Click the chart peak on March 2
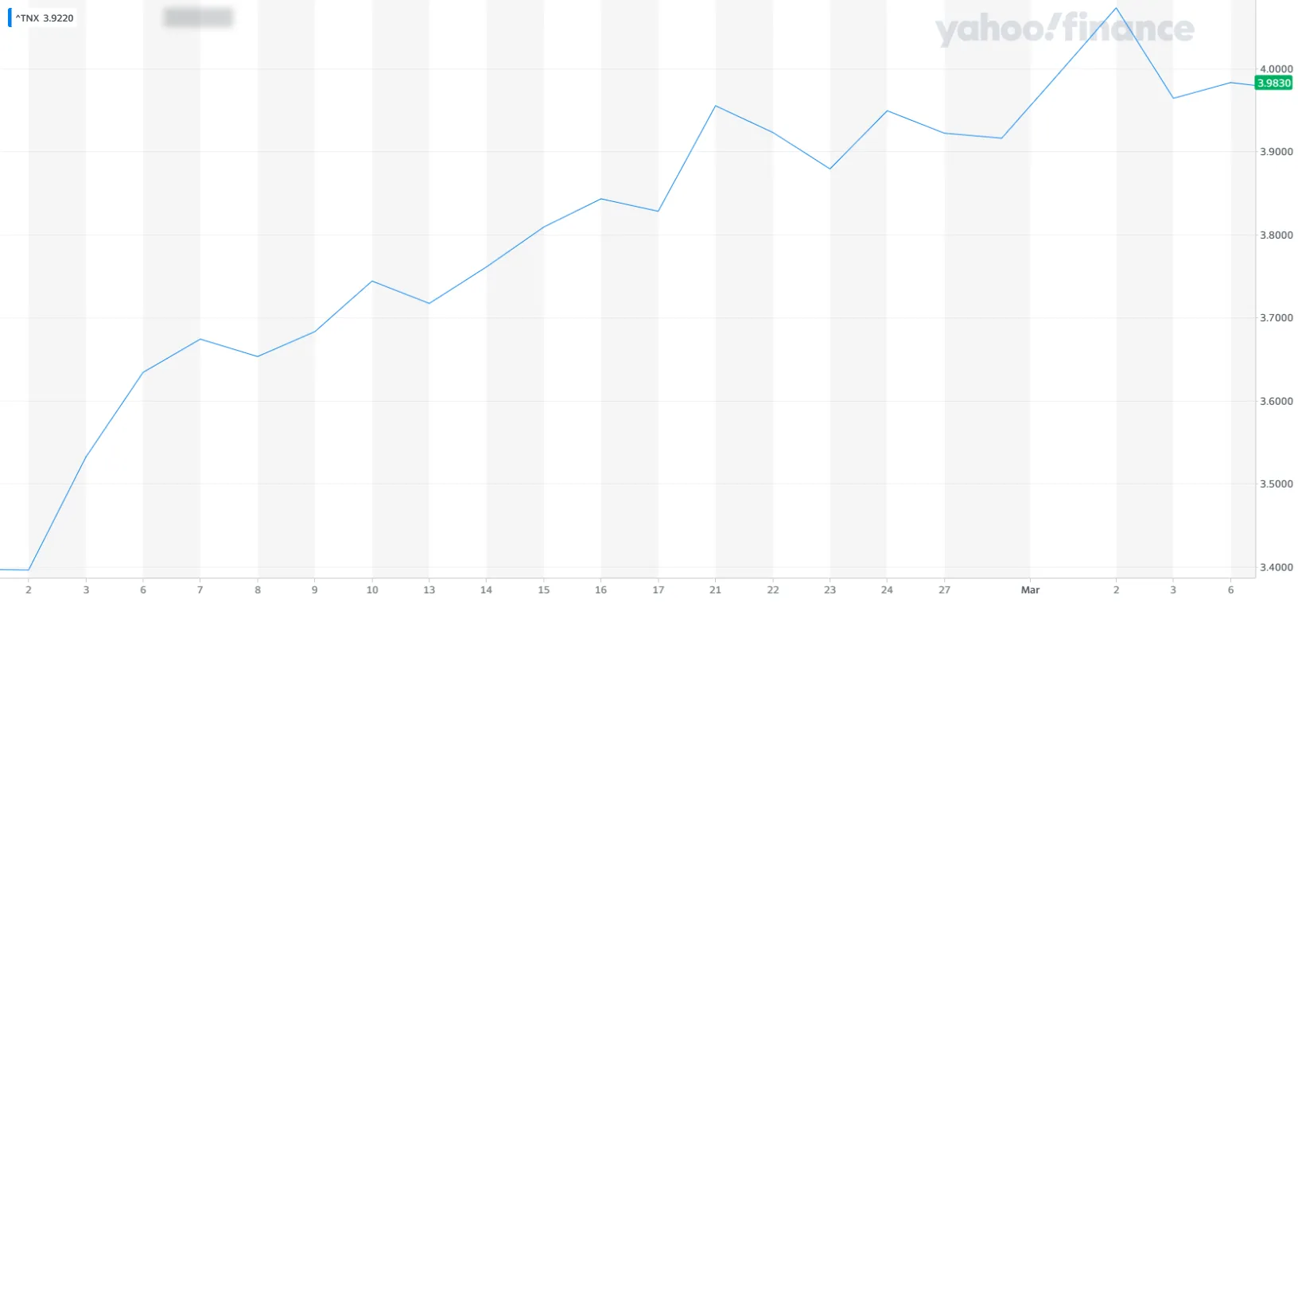This screenshot has height=1298, width=1298. pyautogui.click(x=1116, y=9)
